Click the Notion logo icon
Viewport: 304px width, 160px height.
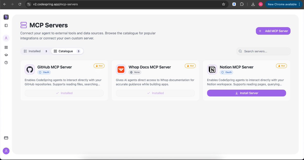[212, 70]
